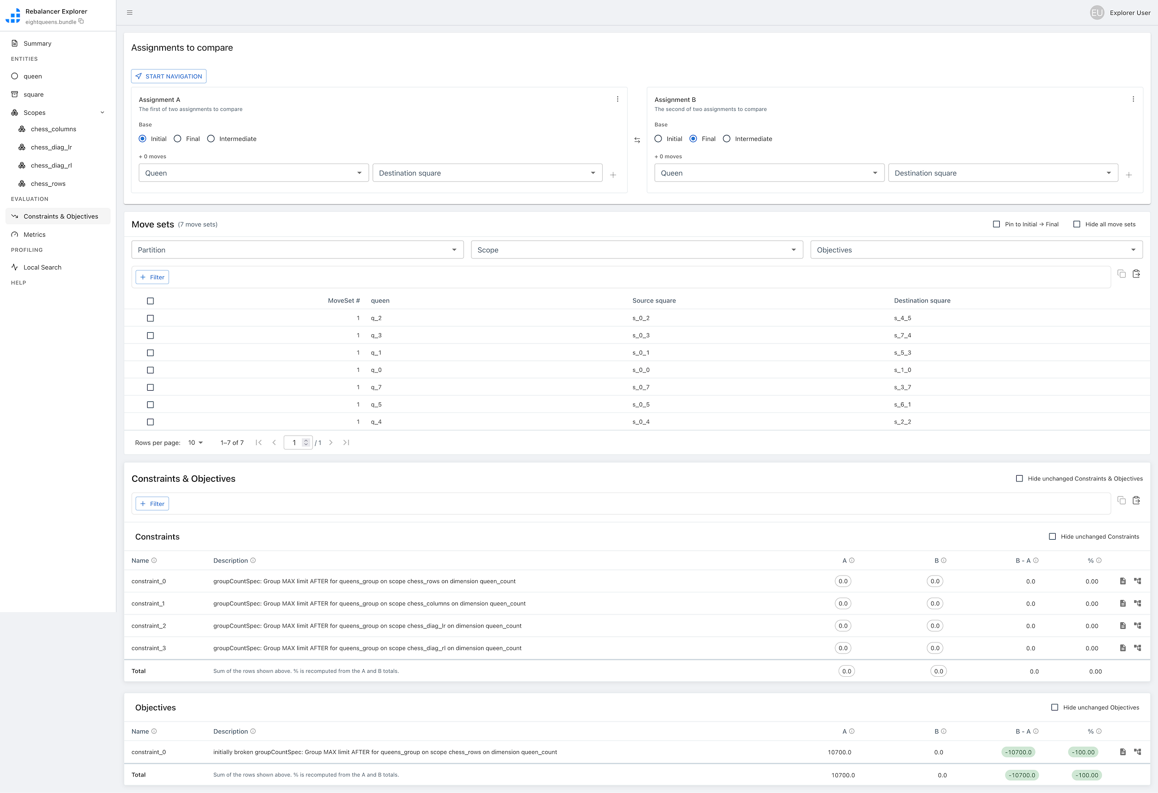Open constraint_2 hierarchy tree icon

[x=1138, y=626]
